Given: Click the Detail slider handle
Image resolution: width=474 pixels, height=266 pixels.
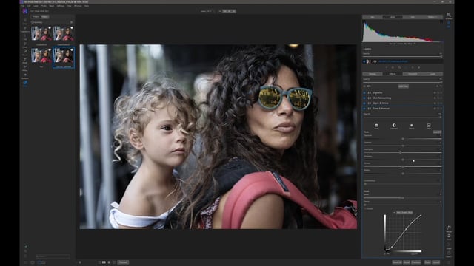Looking at the screenshot, I should point(403,198).
